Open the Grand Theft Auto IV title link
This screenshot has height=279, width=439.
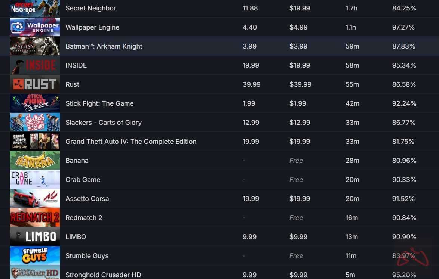131,142
